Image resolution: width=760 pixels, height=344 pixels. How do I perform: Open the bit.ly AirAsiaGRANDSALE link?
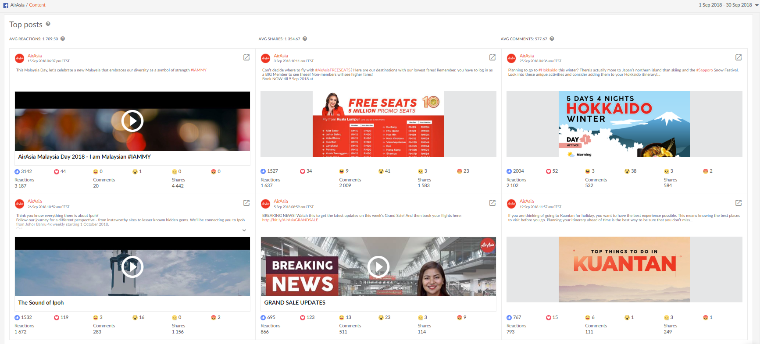tap(290, 220)
